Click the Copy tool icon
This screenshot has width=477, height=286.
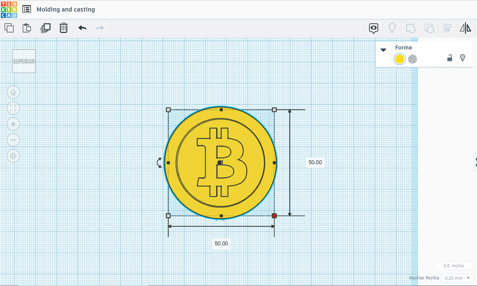point(9,28)
